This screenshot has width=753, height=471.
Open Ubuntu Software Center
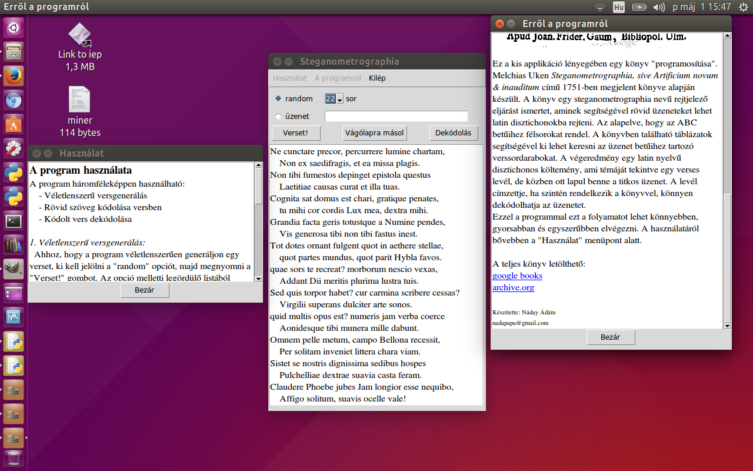pyautogui.click(x=13, y=125)
